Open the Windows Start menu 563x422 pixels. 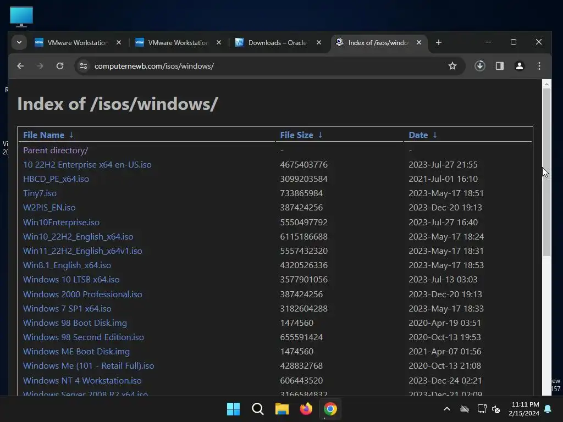pyautogui.click(x=233, y=409)
